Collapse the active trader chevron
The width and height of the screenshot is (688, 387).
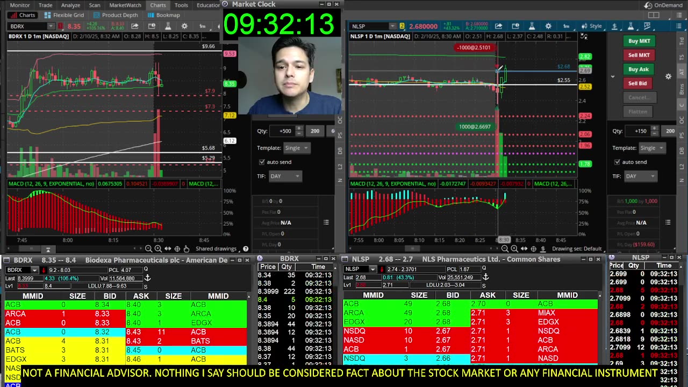[x=612, y=76]
